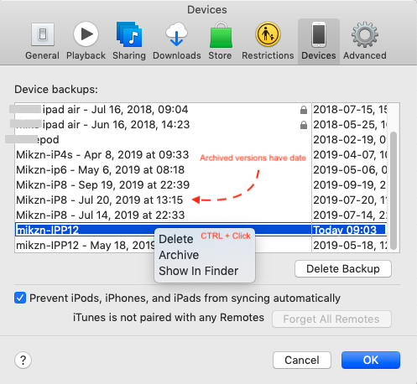Image resolution: width=417 pixels, height=384 pixels.
Task: Choose Archive from the context menu
Action: 179,255
